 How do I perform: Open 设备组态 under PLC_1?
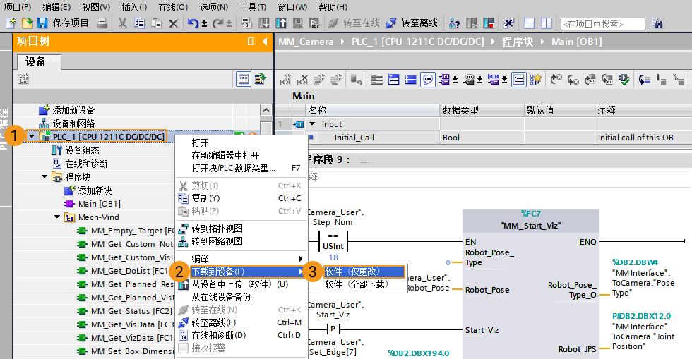point(82,150)
